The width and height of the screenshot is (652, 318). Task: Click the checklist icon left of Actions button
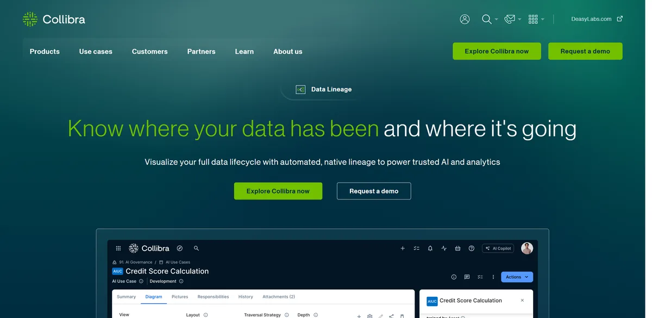(480, 277)
